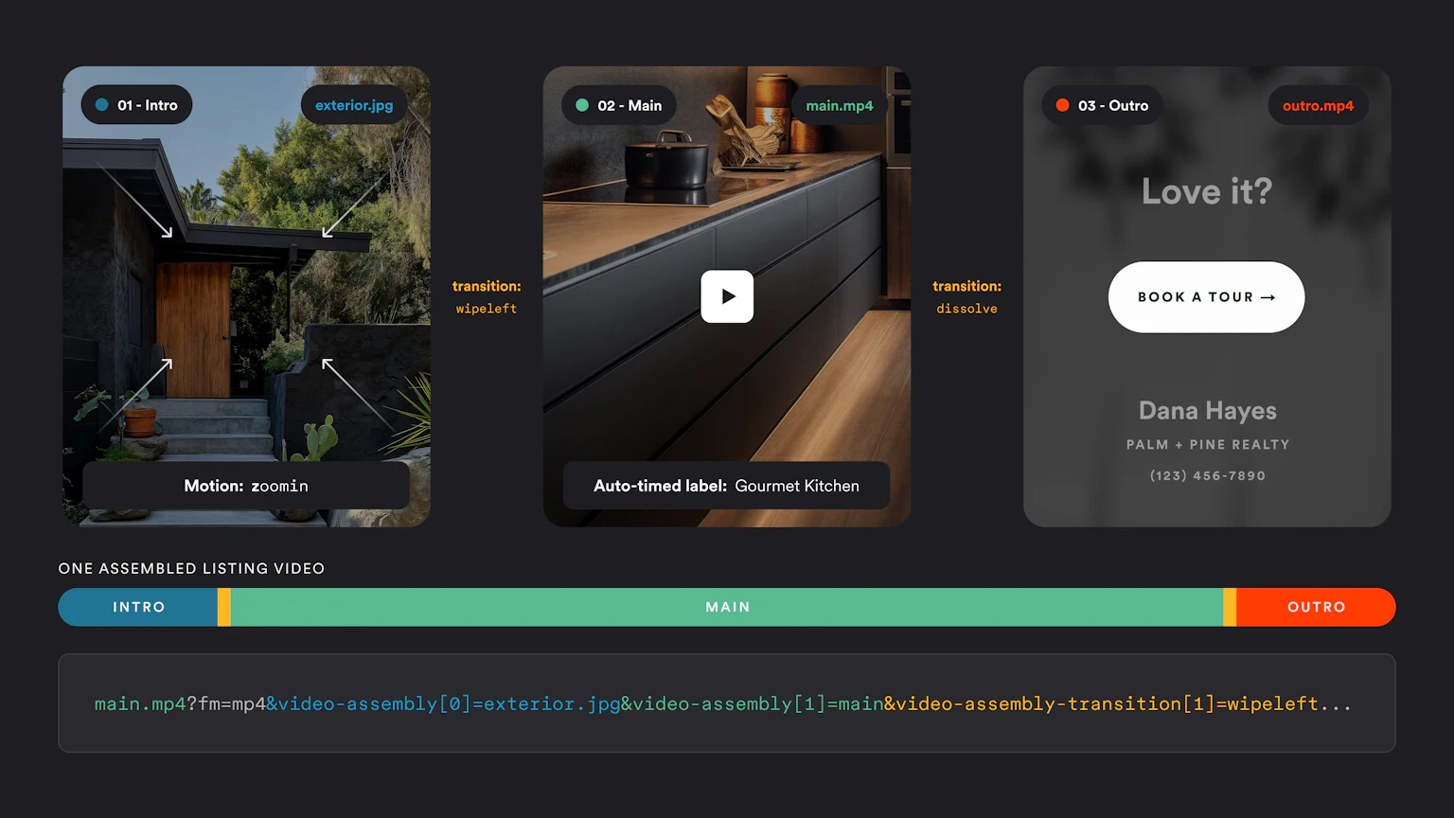Select the INTRO segment of the timeline
This screenshot has height=818, width=1454.
coord(138,607)
